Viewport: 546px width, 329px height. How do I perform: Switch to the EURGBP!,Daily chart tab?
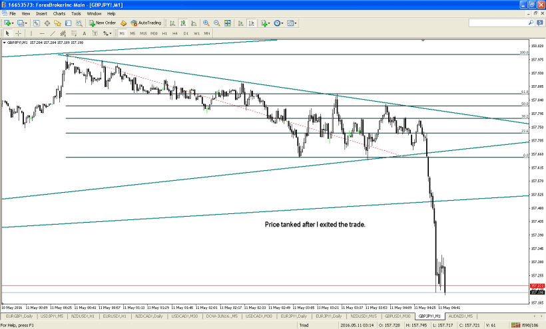coord(19,316)
